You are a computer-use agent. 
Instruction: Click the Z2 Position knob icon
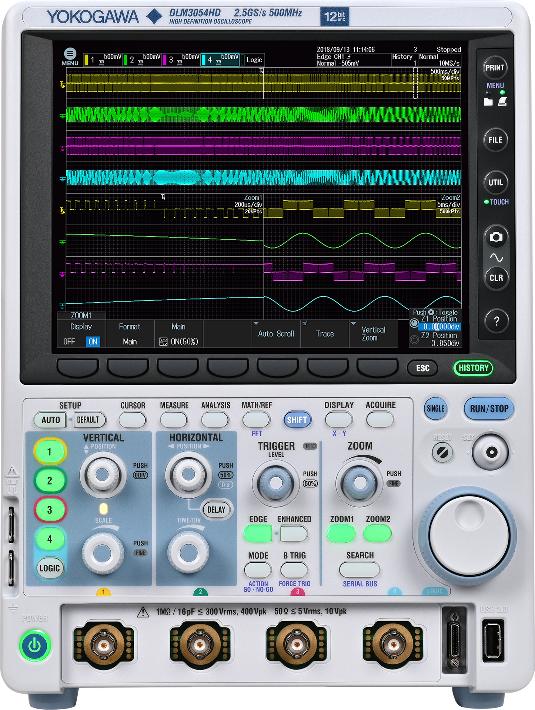coord(414,339)
